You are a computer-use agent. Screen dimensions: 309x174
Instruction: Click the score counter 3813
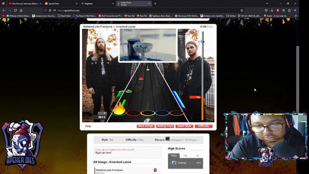click(102, 117)
